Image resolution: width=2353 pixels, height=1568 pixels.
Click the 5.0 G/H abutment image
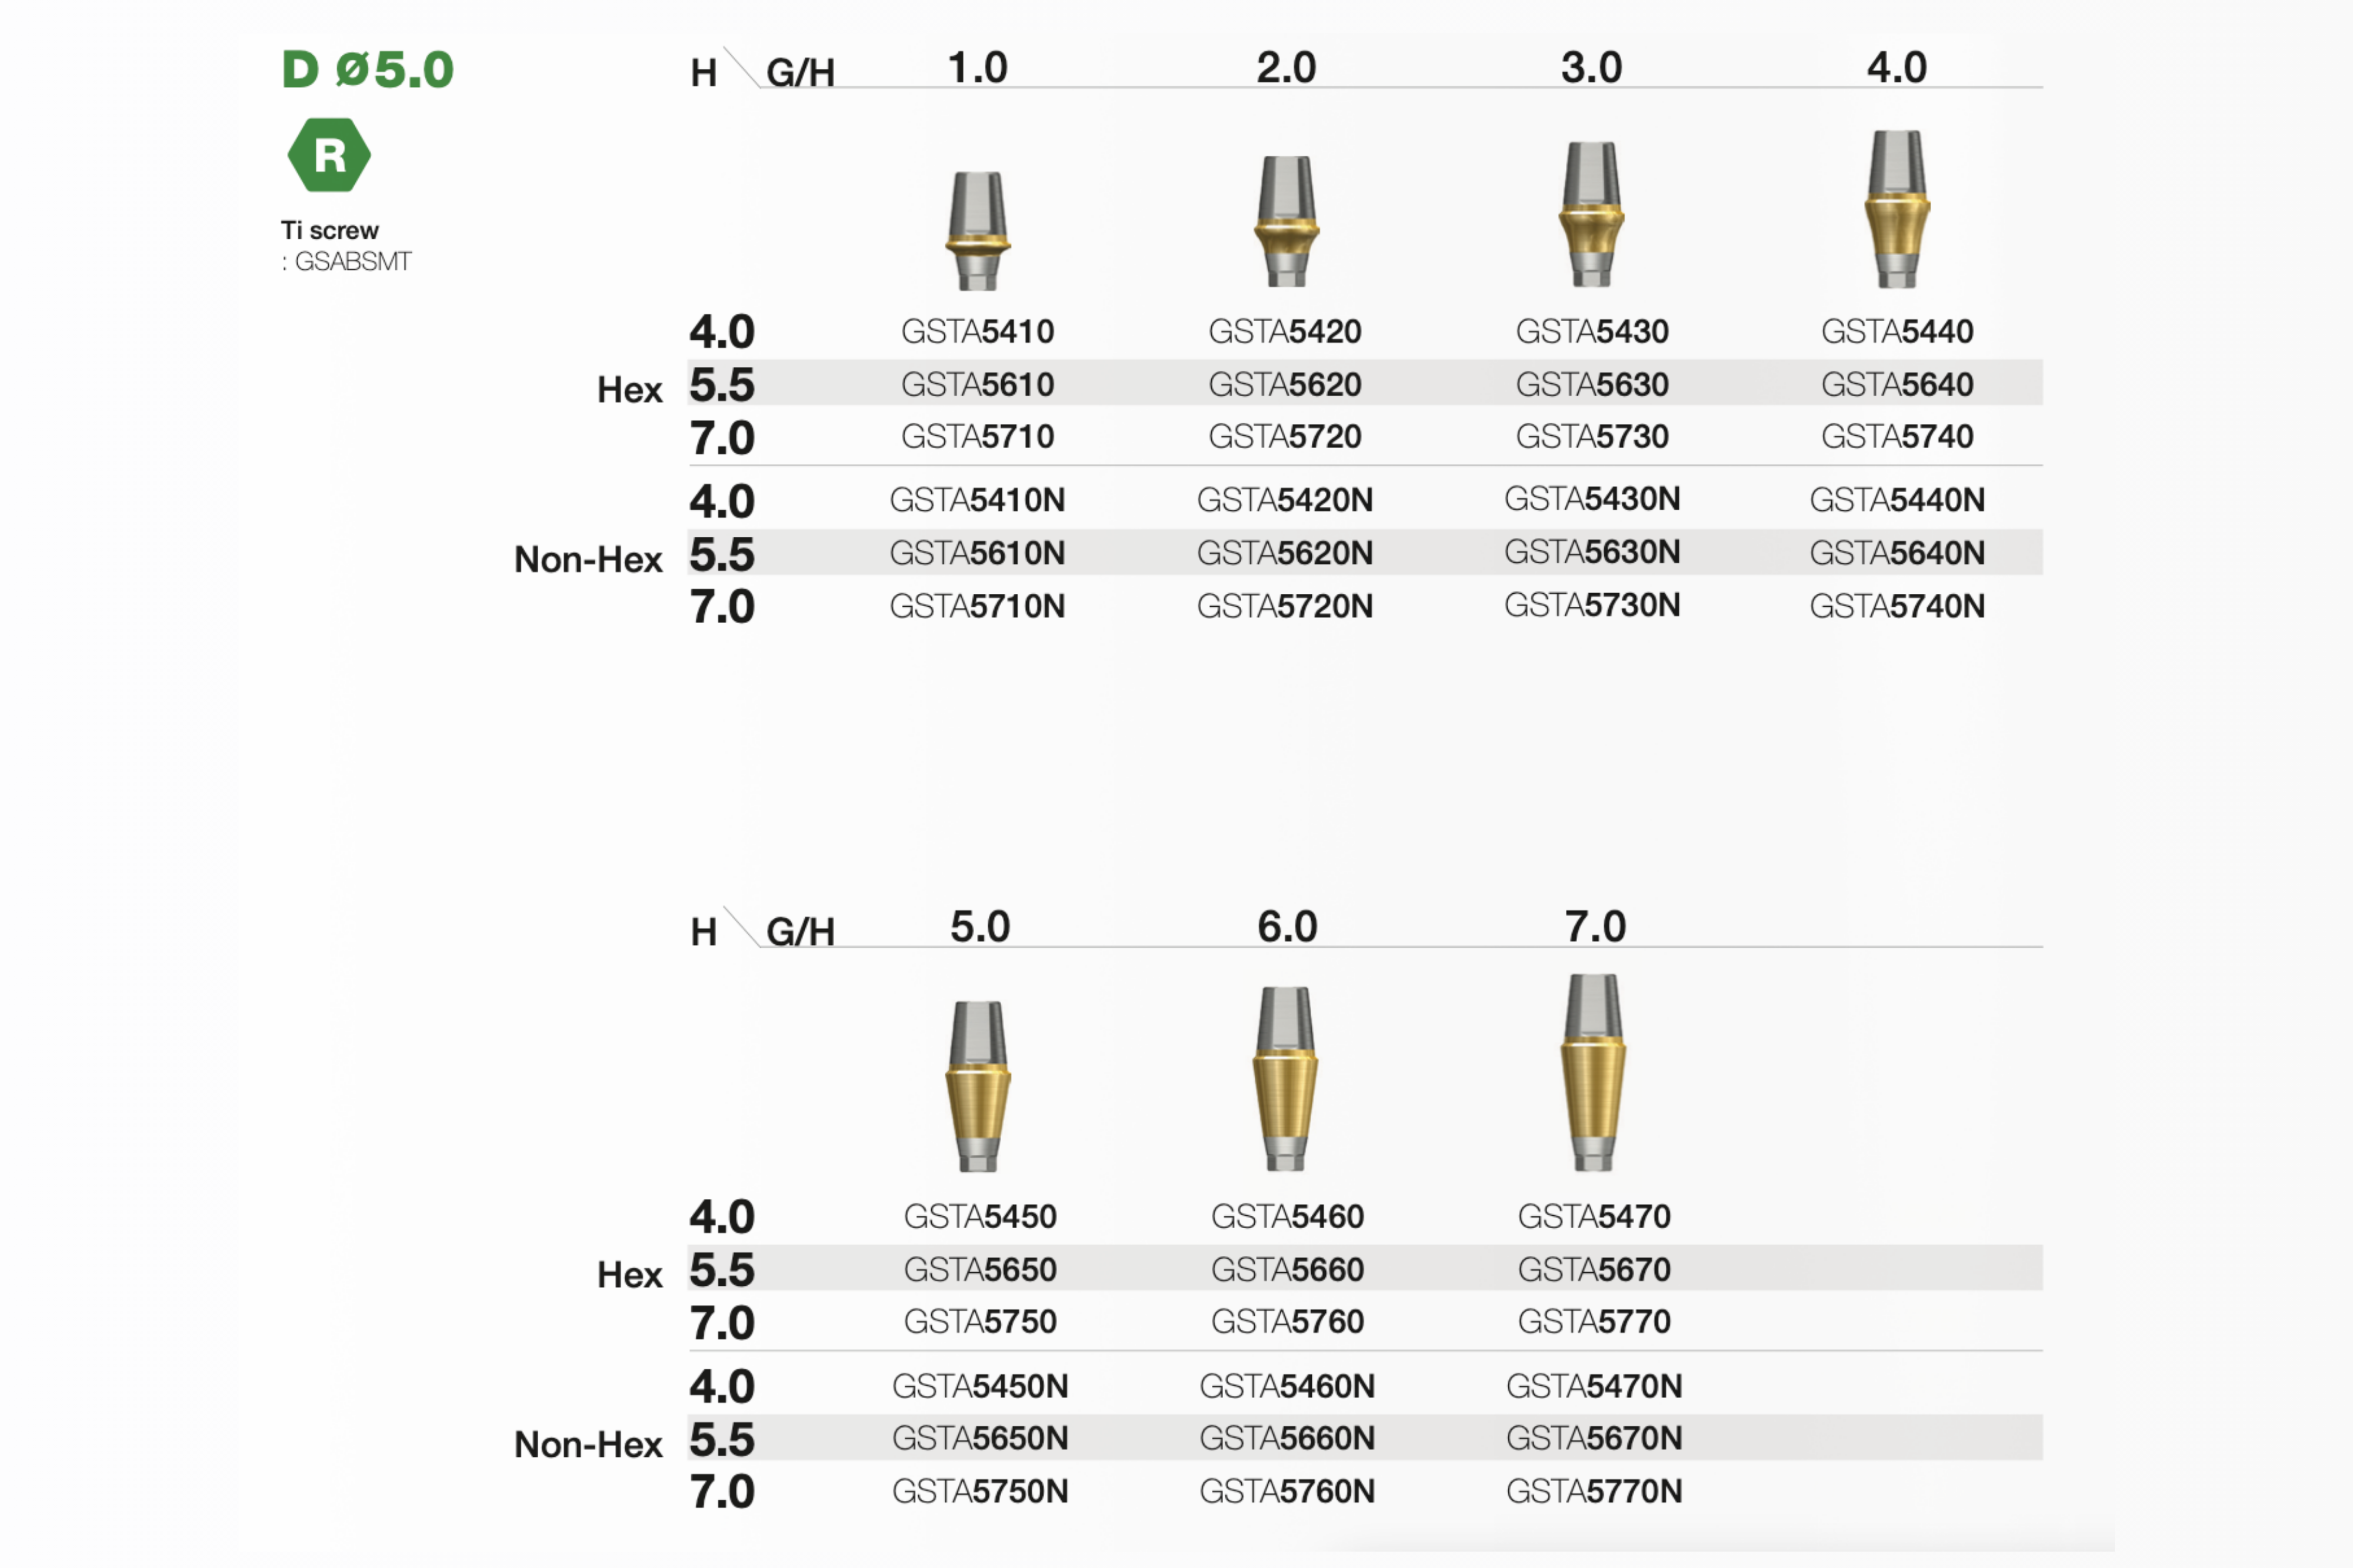(978, 1086)
